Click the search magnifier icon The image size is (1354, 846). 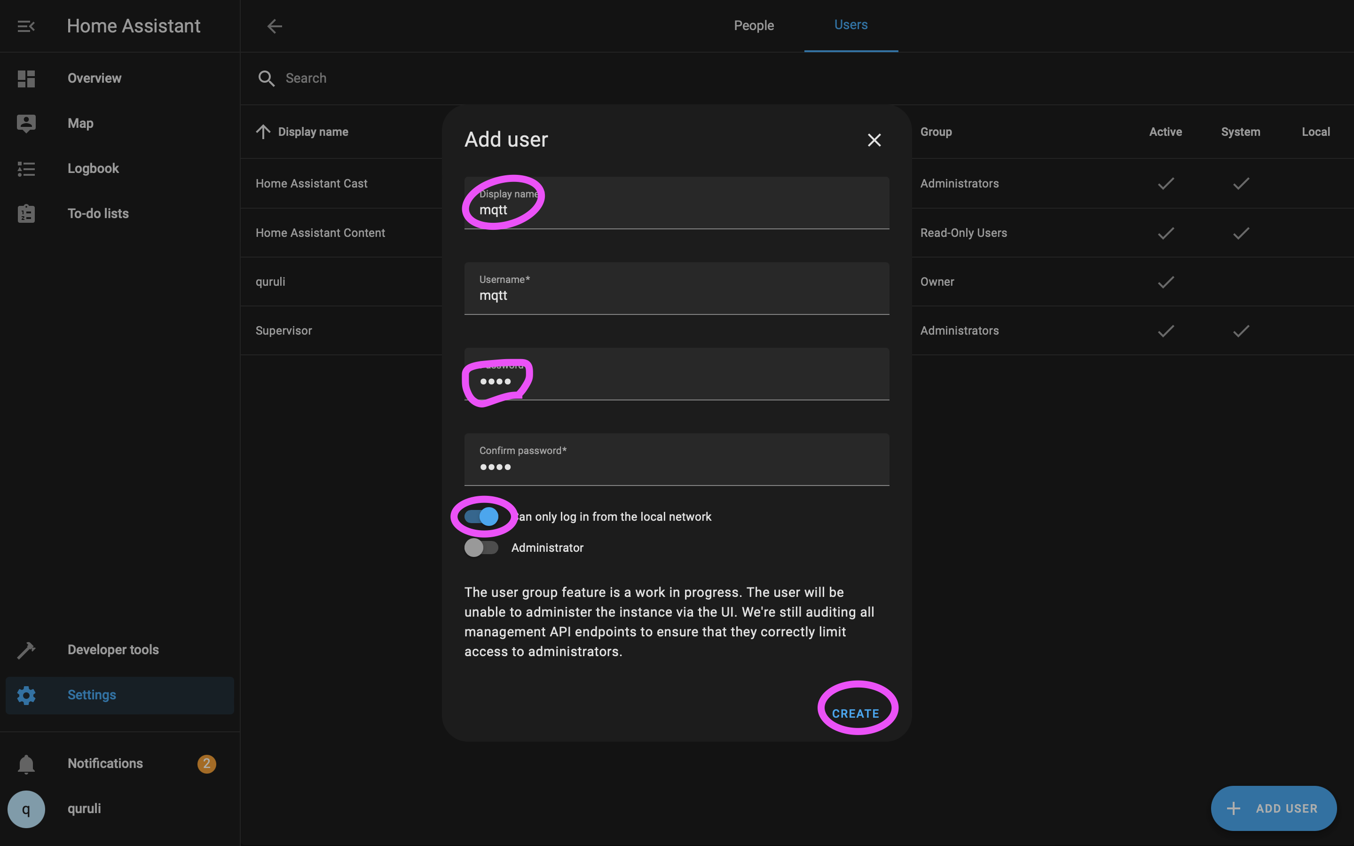tap(266, 78)
